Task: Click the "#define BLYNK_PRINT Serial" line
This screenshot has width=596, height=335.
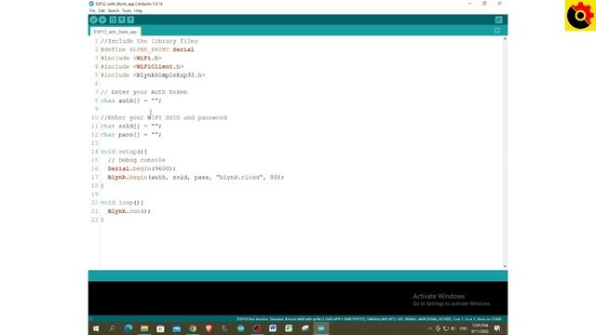Action: (x=147, y=49)
